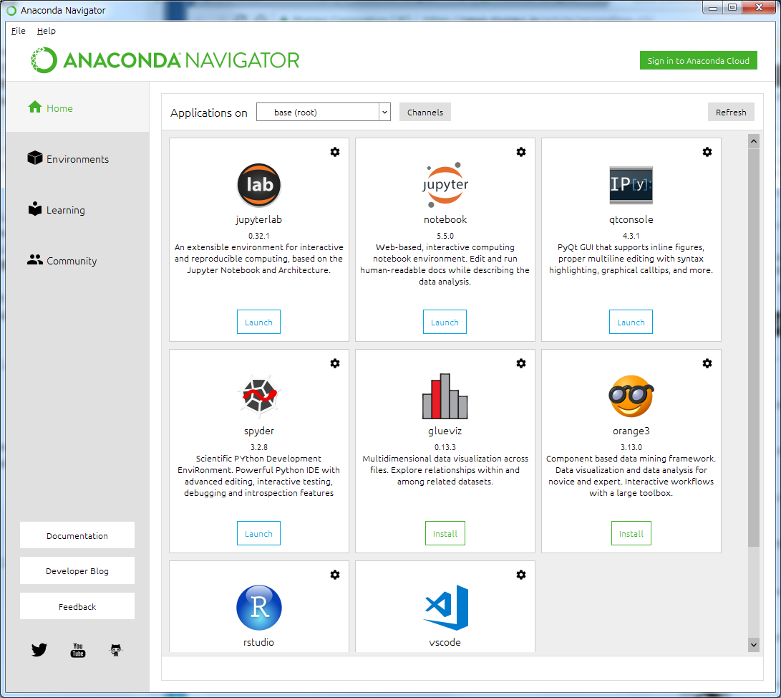Image resolution: width=781 pixels, height=698 pixels.
Task: Click the orange3 smiley logo
Action: pos(631,396)
